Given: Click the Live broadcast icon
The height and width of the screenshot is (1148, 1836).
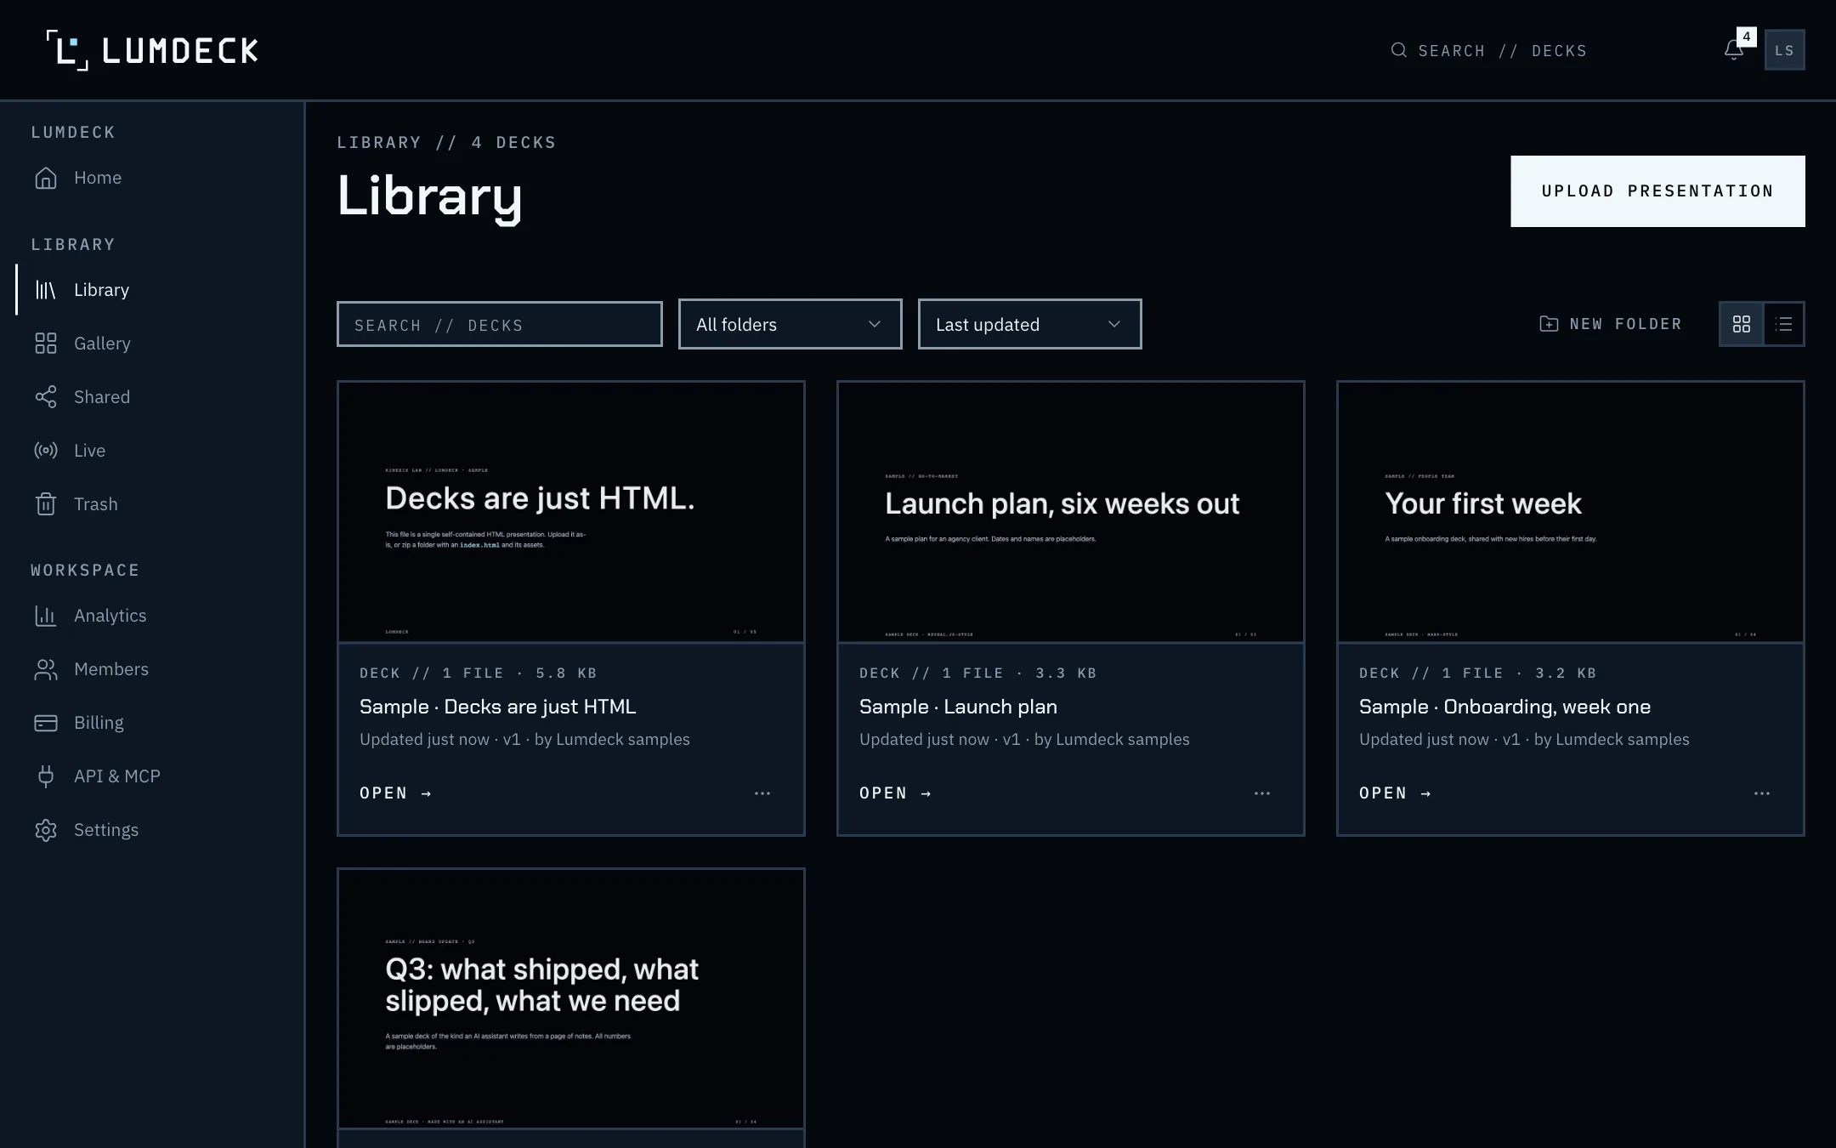Looking at the screenshot, I should (46, 451).
